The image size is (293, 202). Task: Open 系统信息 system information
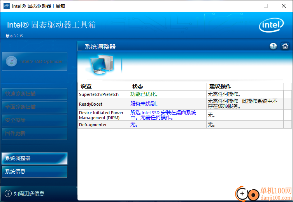pos(35,172)
